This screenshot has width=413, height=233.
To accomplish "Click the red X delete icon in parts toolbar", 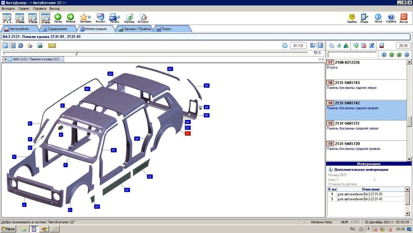I will click(x=364, y=45).
